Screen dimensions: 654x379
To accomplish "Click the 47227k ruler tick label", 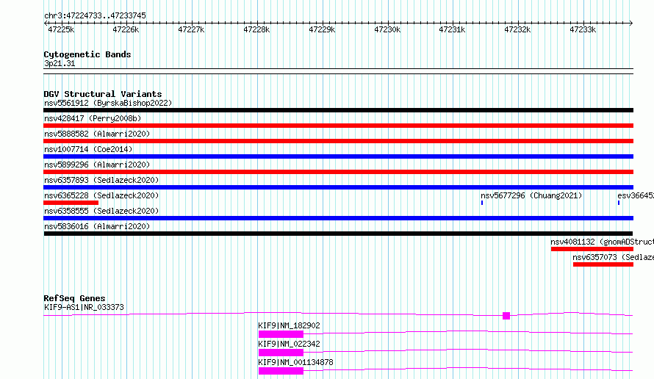I will click(191, 29).
